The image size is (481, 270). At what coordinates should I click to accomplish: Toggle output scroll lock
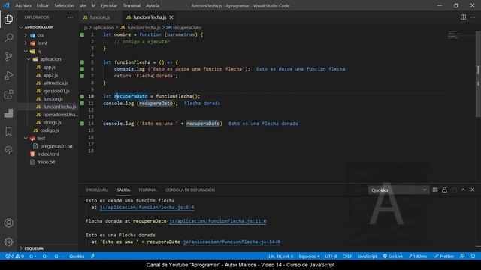444,190
